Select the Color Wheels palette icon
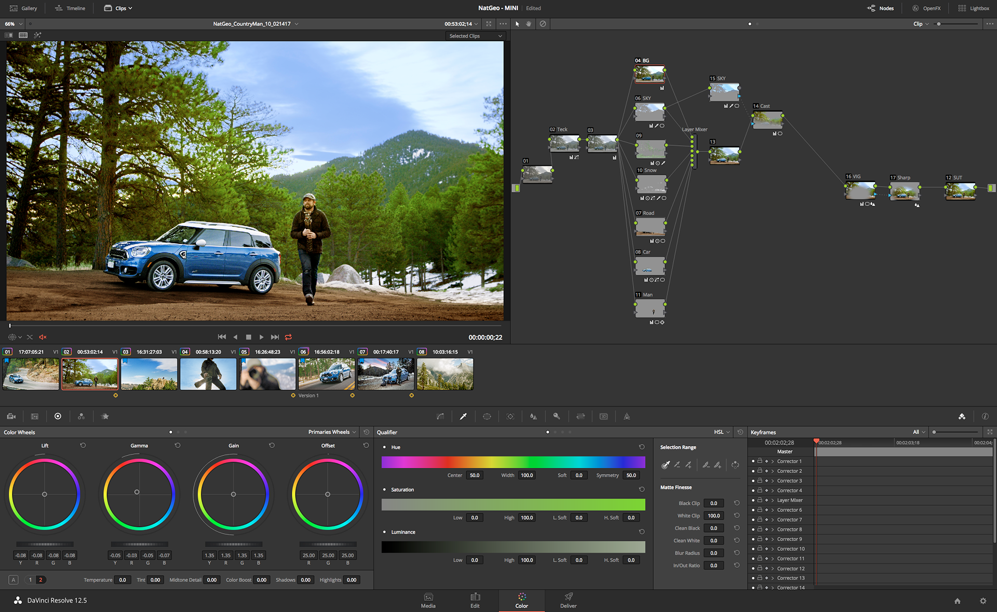The height and width of the screenshot is (612, 997). click(x=58, y=416)
